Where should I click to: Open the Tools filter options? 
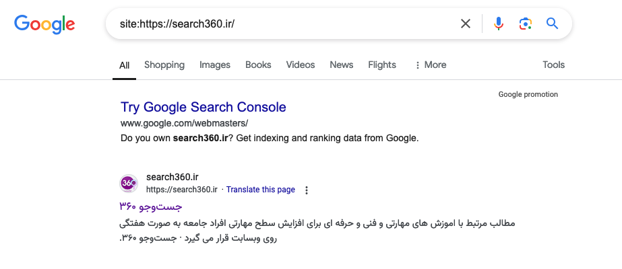coord(553,65)
